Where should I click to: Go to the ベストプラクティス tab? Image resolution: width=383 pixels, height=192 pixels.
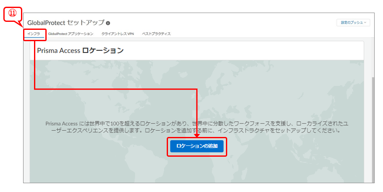(156, 34)
